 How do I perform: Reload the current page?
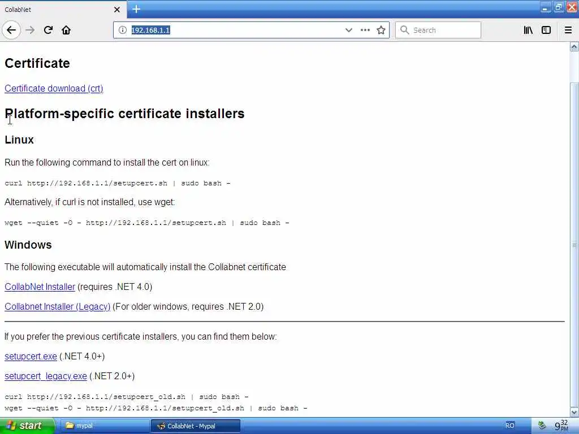(x=49, y=30)
